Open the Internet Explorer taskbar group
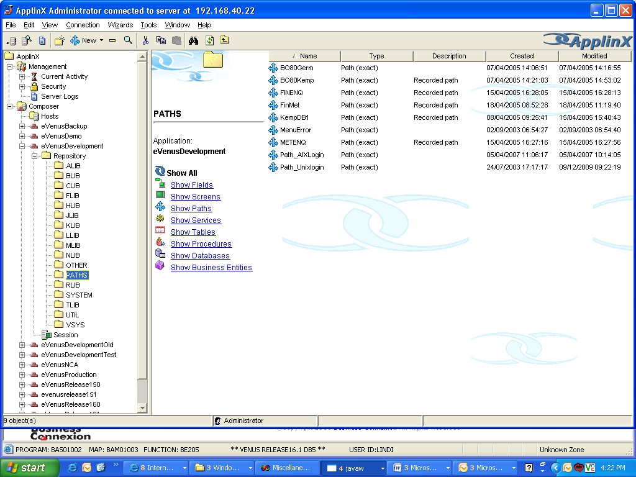This screenshot has height=477, width=636. [x=157, y=468]
